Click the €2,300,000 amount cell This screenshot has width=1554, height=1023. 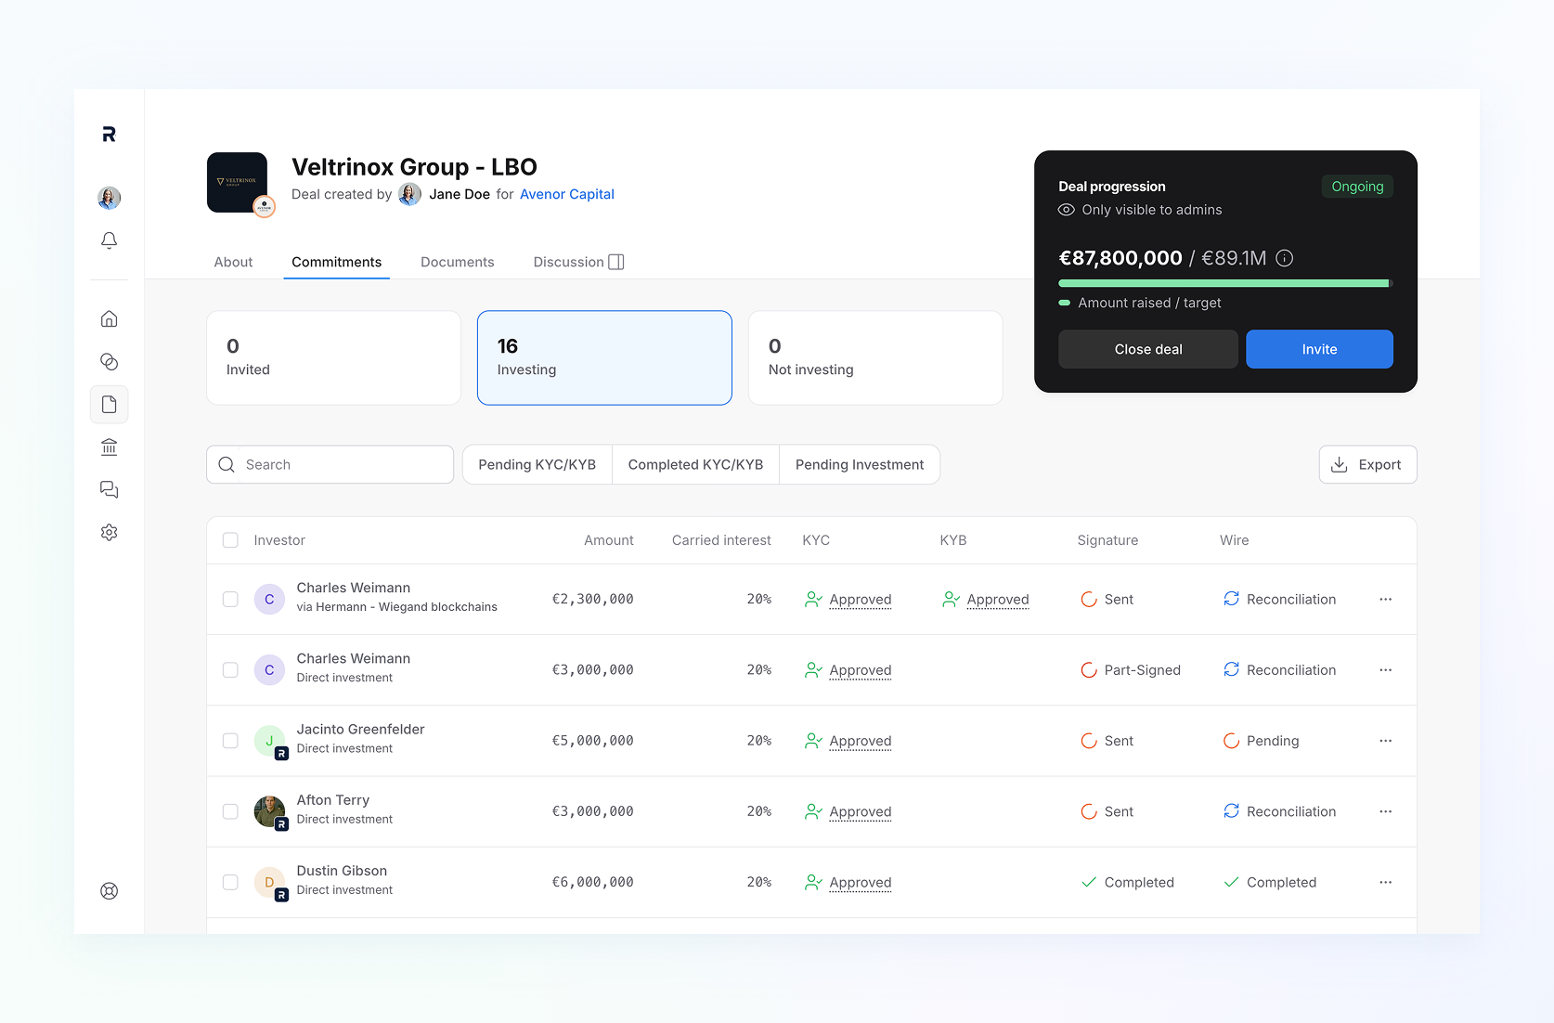click(x=592, y=600)
